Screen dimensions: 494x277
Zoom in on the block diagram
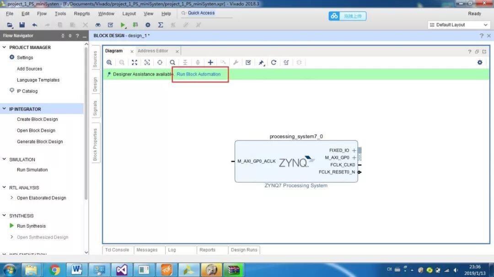(109, 62)
